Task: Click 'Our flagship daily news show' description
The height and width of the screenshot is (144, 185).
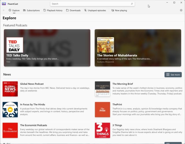Action: [x=147, y=132]
